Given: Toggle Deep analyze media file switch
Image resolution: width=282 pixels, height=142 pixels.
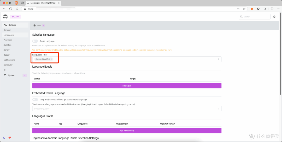Looking at the screenshot, I should [x=35, y=100].
